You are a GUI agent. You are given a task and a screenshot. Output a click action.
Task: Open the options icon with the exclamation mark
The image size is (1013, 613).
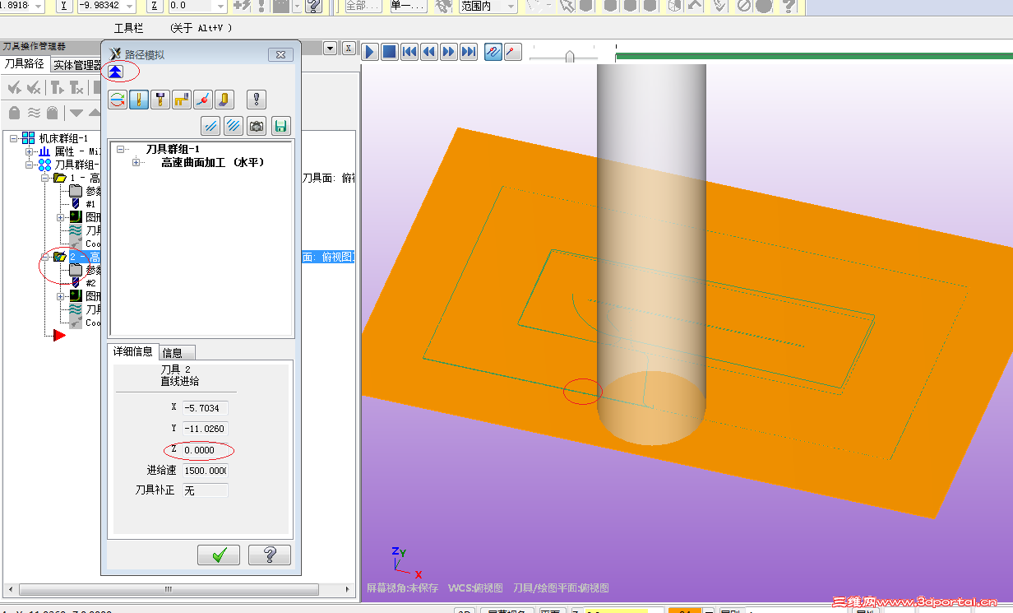257,100
